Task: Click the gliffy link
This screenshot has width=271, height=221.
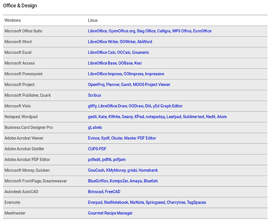Action: (92, 106)
